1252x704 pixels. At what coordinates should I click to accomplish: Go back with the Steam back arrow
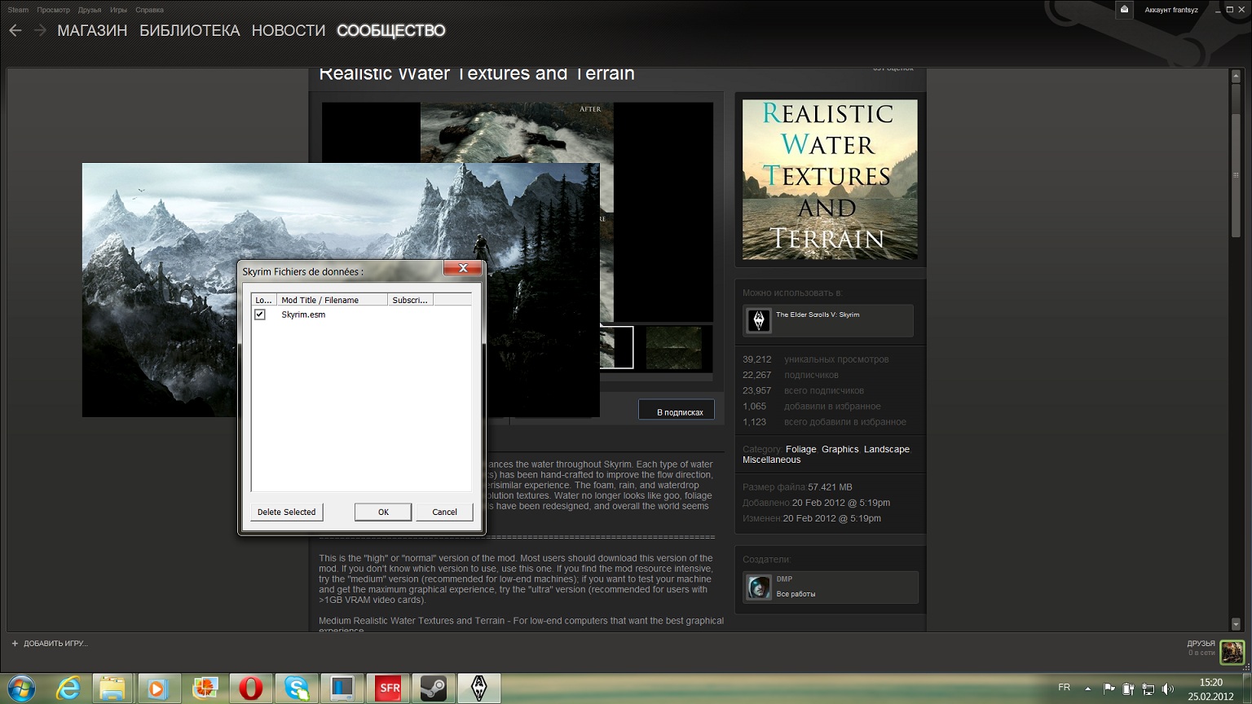(15, 31)
